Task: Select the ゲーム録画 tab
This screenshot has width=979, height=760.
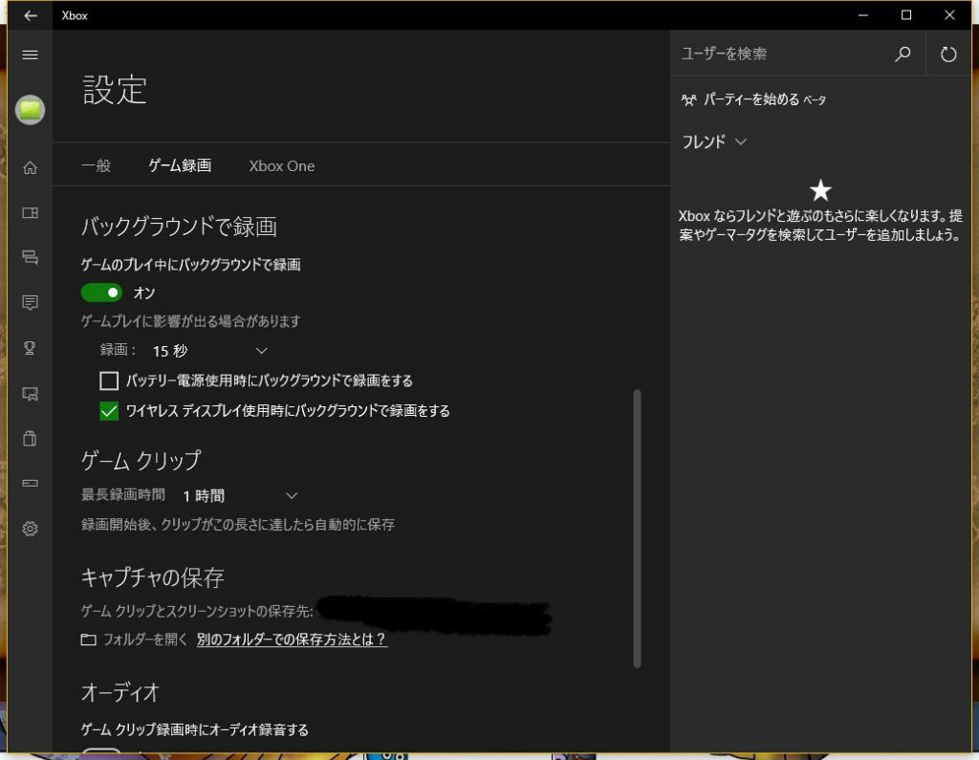Action: pyautogui.click(x=180, y=165)
